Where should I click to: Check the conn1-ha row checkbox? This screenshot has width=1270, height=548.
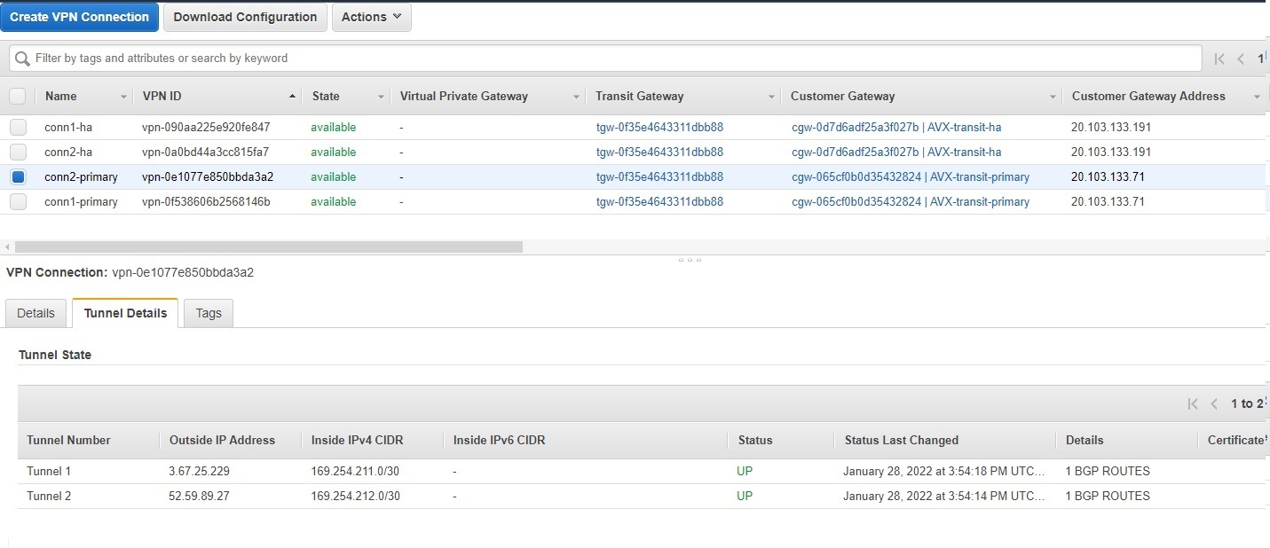(x=18, y=127)
